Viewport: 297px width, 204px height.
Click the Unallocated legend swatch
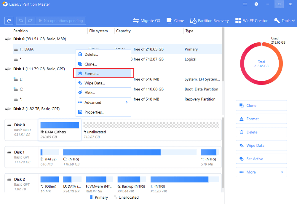[x=115, y=197]
